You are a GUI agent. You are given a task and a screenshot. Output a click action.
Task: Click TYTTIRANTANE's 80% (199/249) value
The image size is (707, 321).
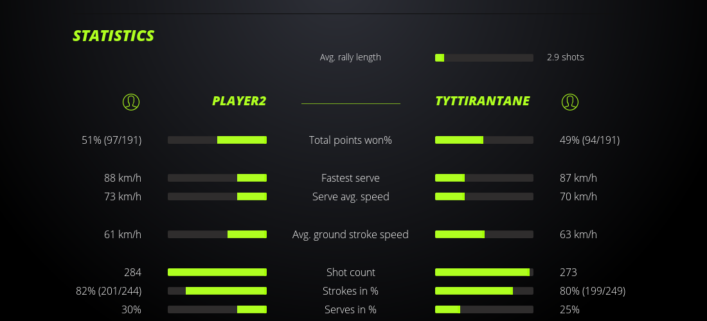[593, 291]
